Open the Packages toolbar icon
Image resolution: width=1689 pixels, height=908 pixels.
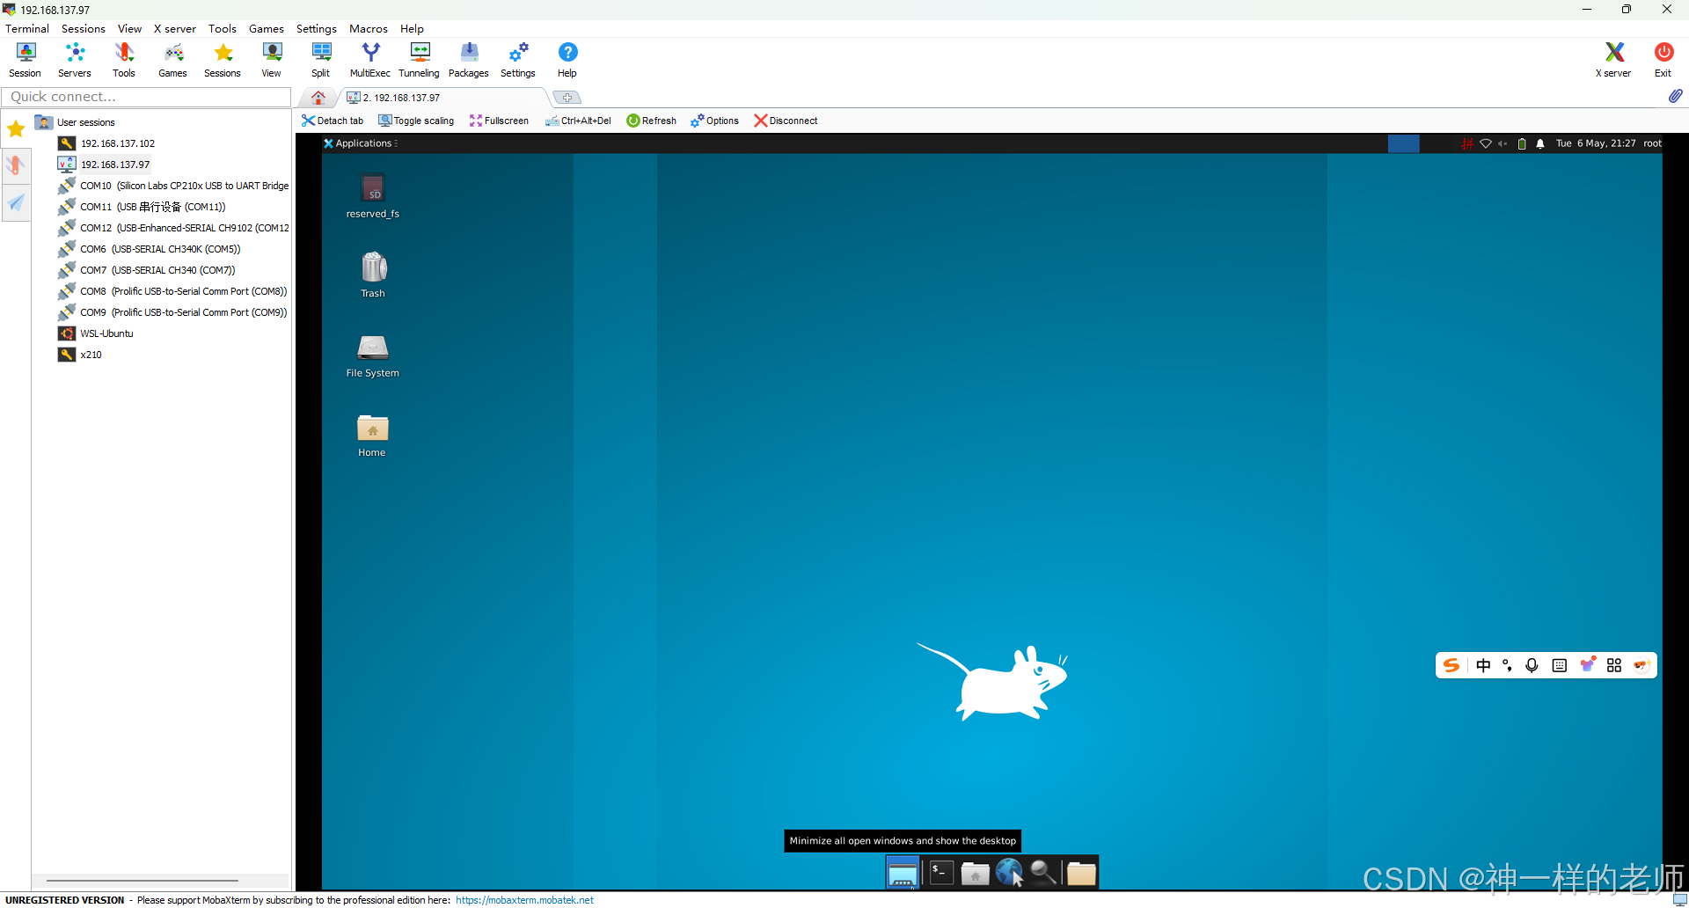click(x=469, y=60)
